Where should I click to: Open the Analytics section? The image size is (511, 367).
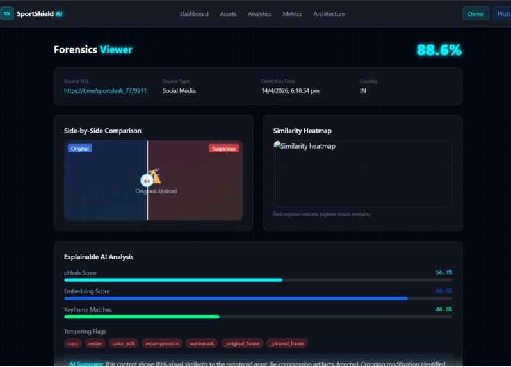click(x=259, y=14)
